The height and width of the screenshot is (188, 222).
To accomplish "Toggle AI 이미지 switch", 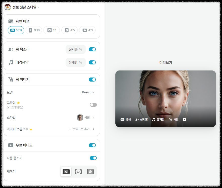I will tap(92, 80).
